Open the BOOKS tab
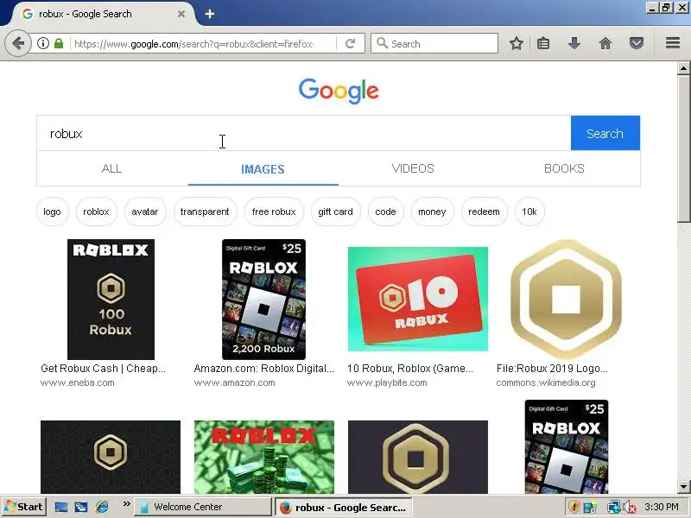The image size is (691, 518). pyautogui.click(x=564, y=168)
